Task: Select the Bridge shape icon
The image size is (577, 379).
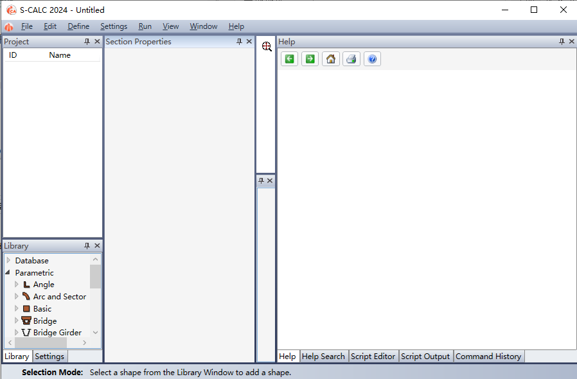Action: pyautogui.click(x=26, y=321)
